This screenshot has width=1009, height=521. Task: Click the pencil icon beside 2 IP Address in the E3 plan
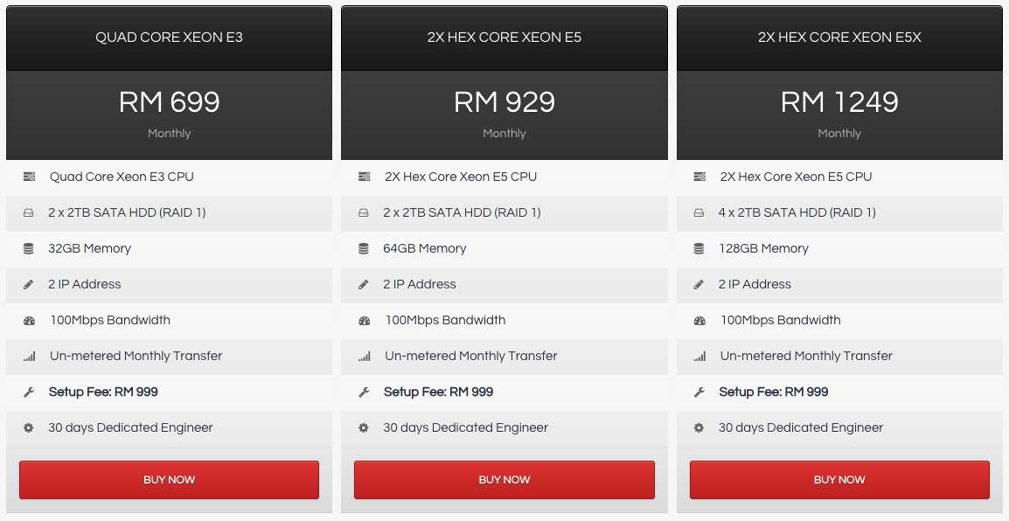pos(28,284)
